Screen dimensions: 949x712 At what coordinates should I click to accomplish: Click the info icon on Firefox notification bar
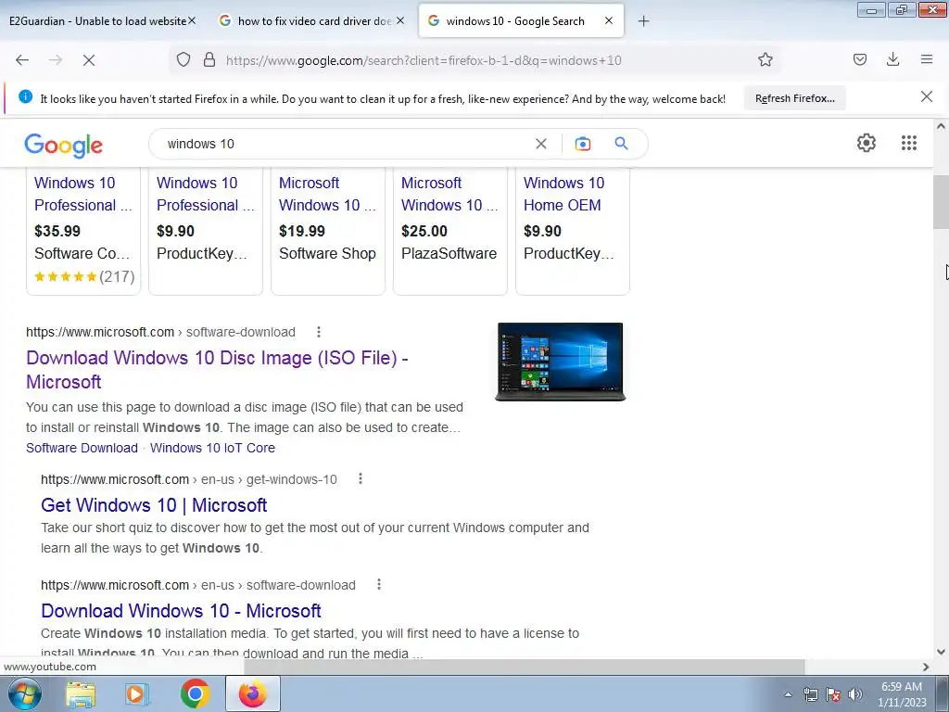coord(25,96)
